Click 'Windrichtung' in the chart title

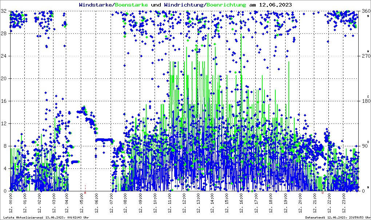click(184, 5)
